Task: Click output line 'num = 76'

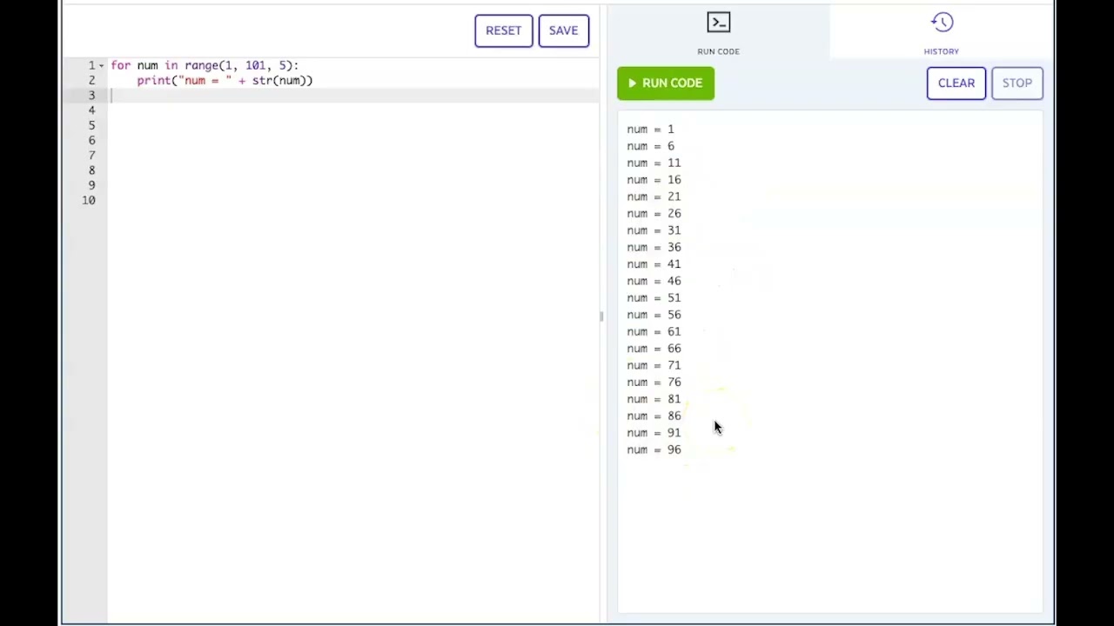Action: tap(654, 382)
